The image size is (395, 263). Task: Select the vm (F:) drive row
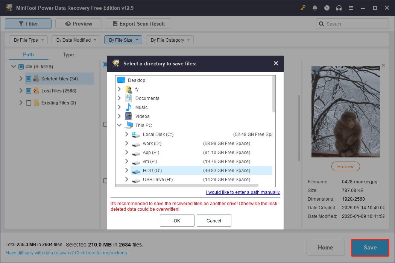(x=201, y=162)
